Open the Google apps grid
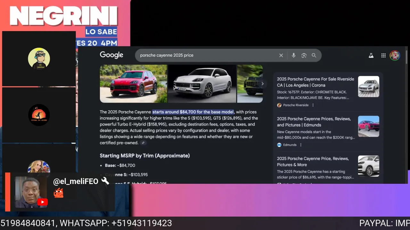 383,55
